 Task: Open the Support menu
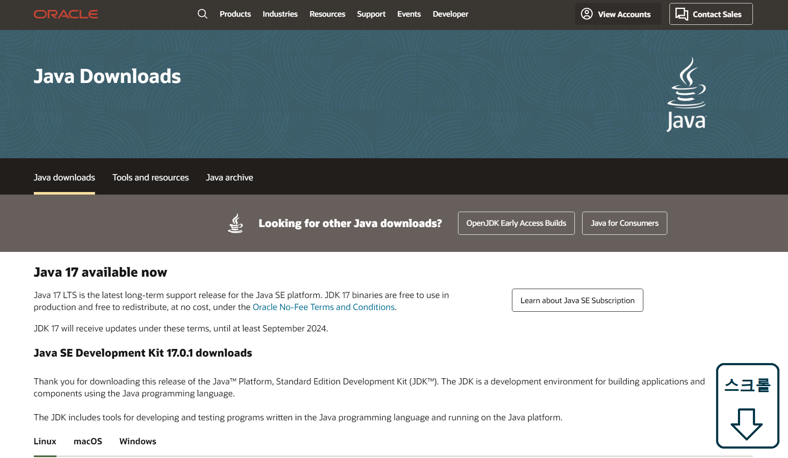[x=371, y=14]
